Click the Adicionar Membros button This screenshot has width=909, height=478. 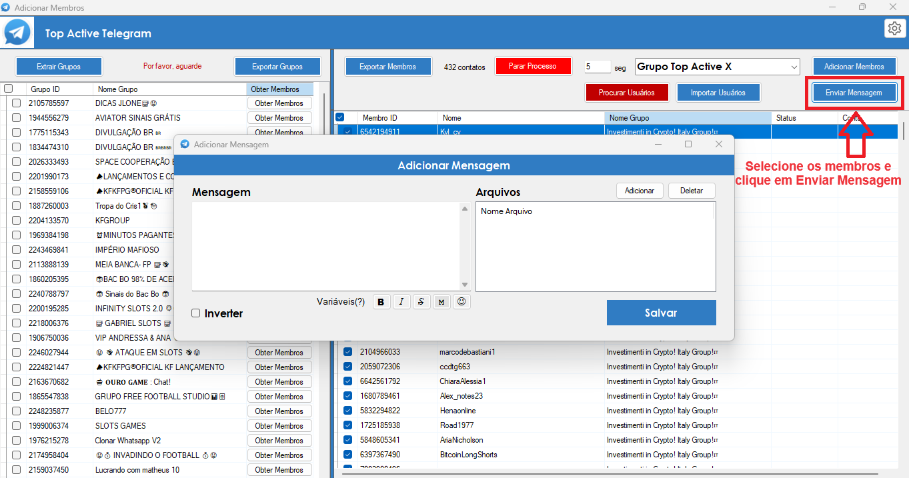coord(854,67)
